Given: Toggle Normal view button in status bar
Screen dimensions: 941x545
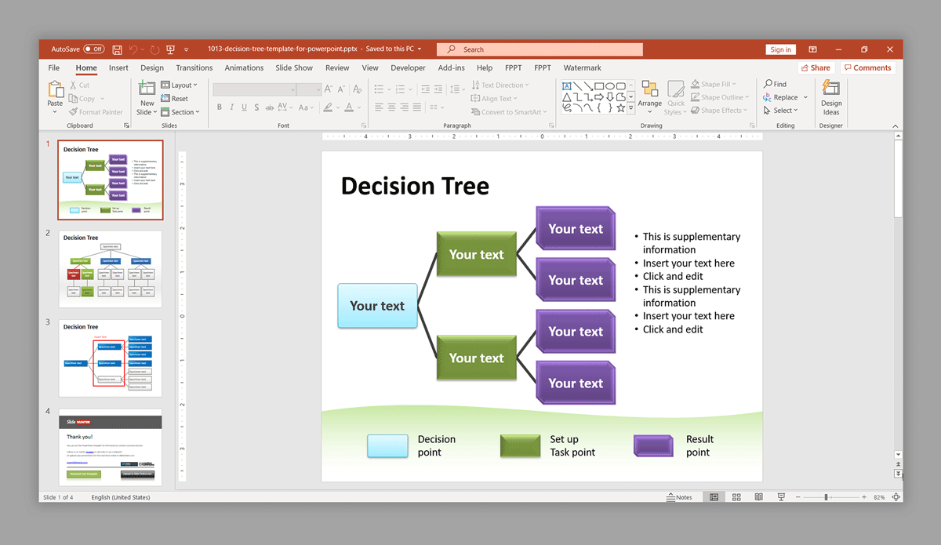Looking at the screenshot, I should (714, 497).
